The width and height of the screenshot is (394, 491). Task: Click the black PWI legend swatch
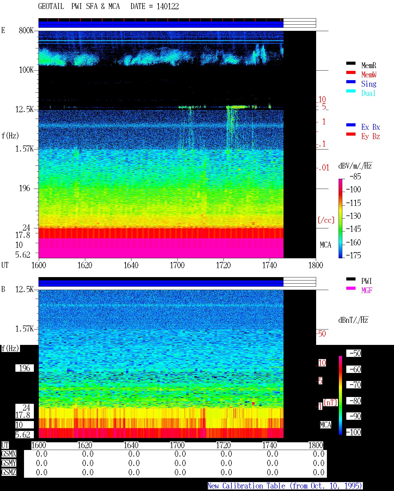pyautogui.click(x=351, y=279)
